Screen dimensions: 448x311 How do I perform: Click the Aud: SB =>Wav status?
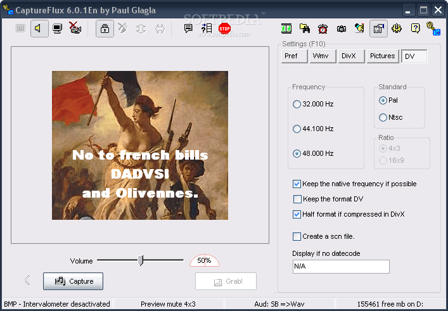(279, 304)
